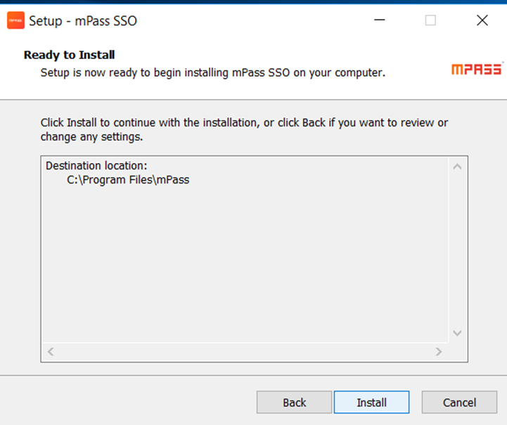The image size is (507, 425).
Task: Click the mPass logo in header
Action: [477, 69]
